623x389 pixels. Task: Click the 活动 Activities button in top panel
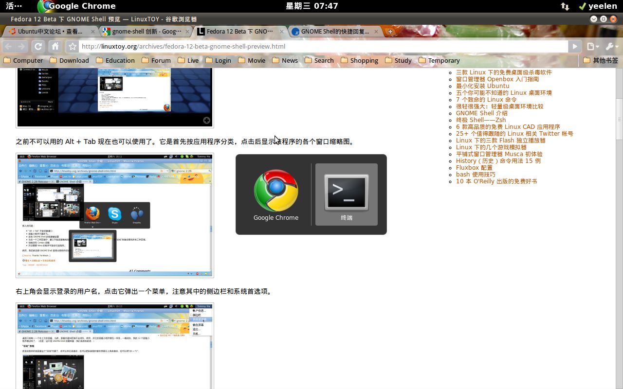tap(14, 6)
